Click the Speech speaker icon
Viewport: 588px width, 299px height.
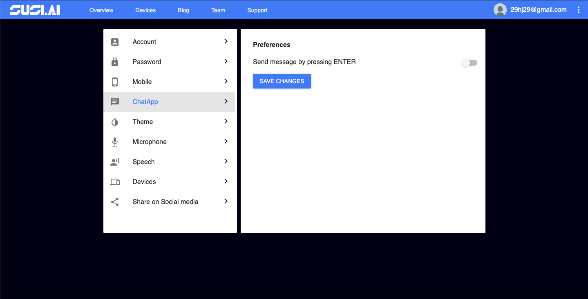114,162
